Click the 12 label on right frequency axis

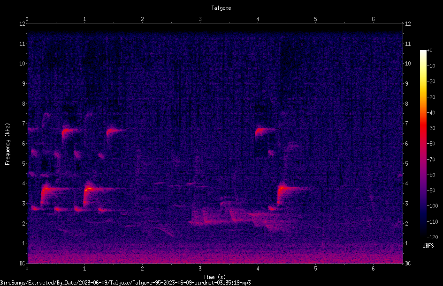(x=408, y=24)
